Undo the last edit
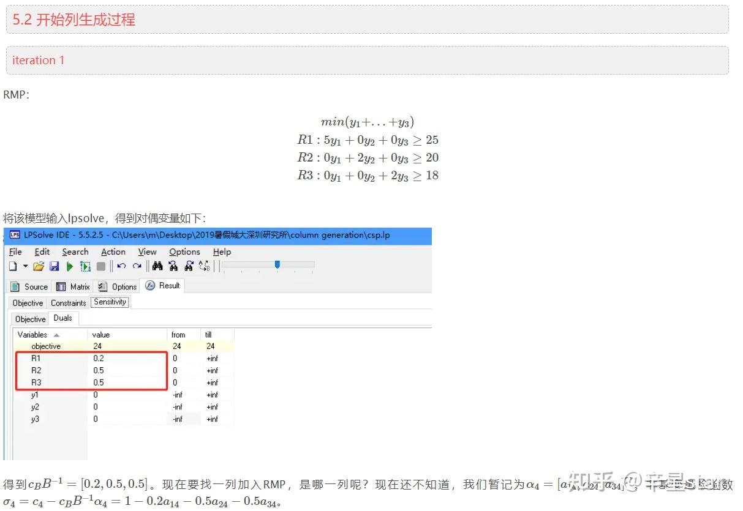Image resolution: width=743 pixels, height=511 pixels. pyautogui.click(x=121, y=266)
